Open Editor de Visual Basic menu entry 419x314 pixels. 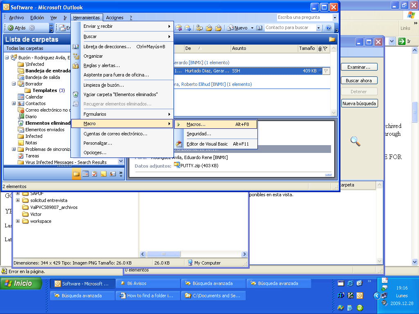coord(207,144)
